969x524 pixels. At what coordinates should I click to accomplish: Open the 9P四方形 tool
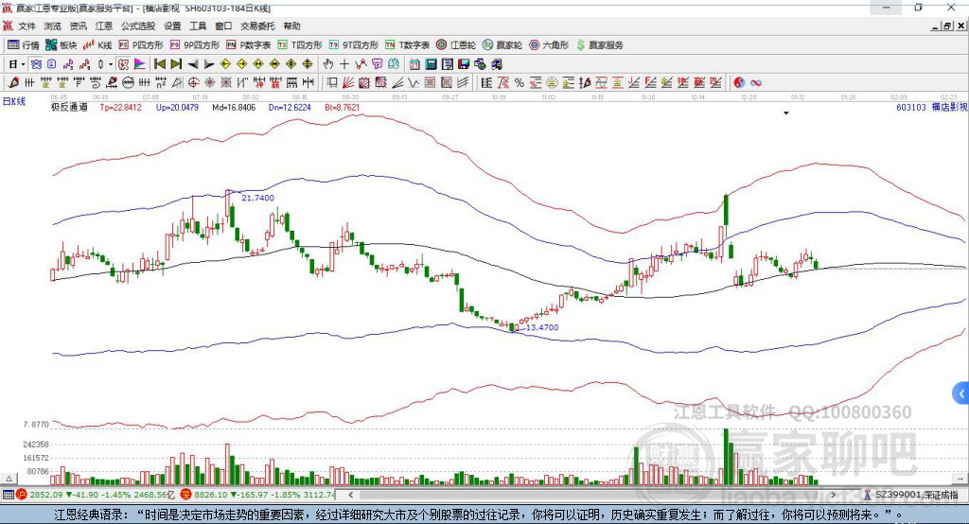(195, 45)
